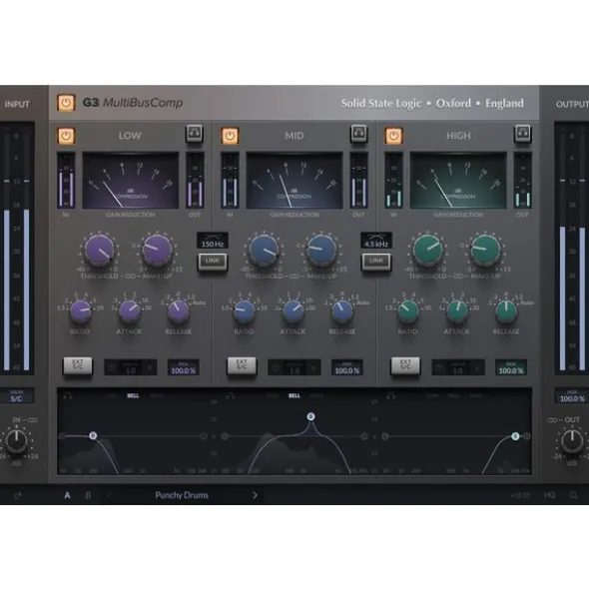Solo the LOW band headphone icon

tap(195, 134)
